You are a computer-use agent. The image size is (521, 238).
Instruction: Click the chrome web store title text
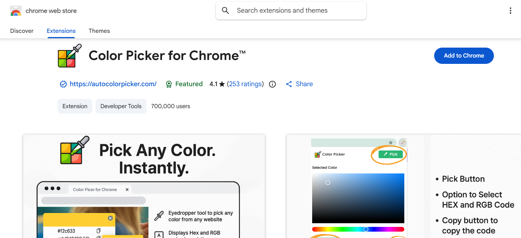(x=51, y=11)
